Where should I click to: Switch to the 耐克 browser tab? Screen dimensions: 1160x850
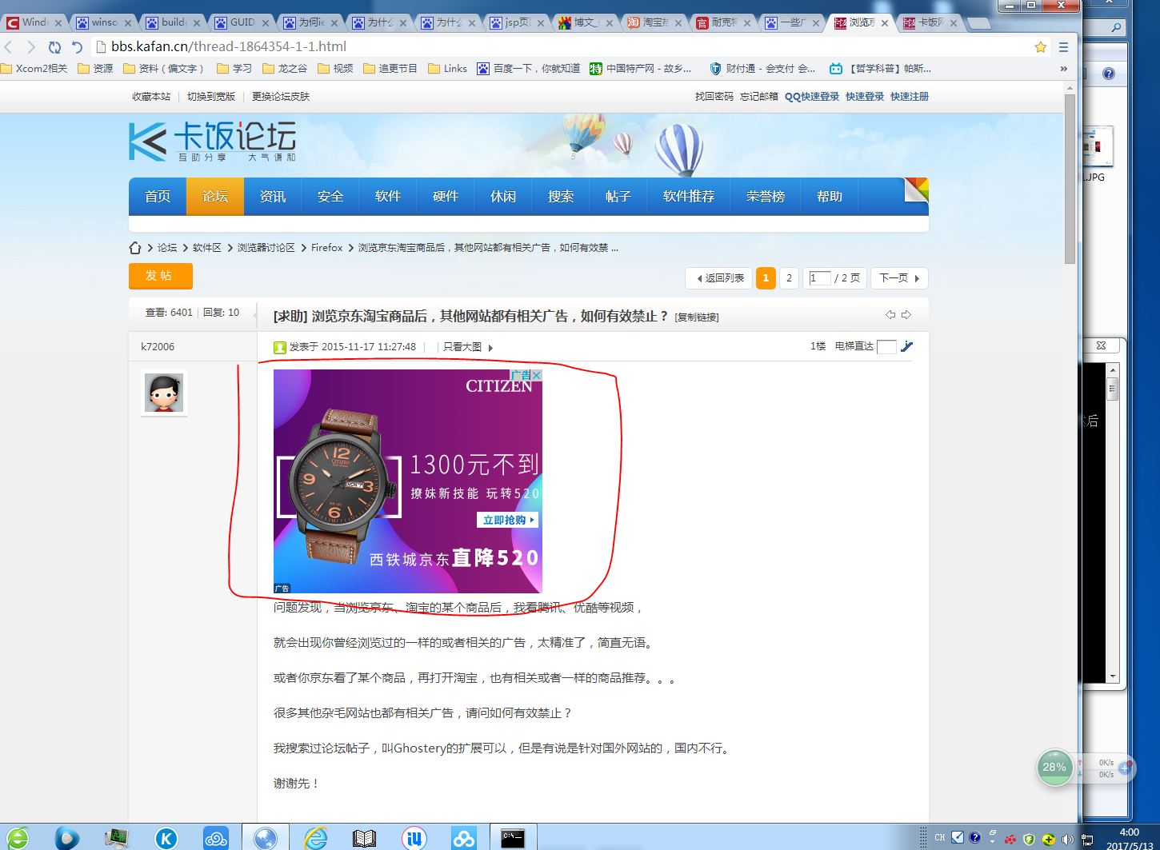tap(725, 22)
